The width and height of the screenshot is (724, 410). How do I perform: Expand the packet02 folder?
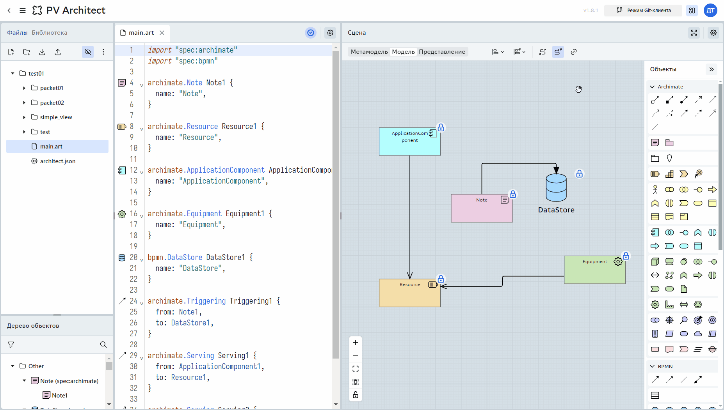point(24,103)
